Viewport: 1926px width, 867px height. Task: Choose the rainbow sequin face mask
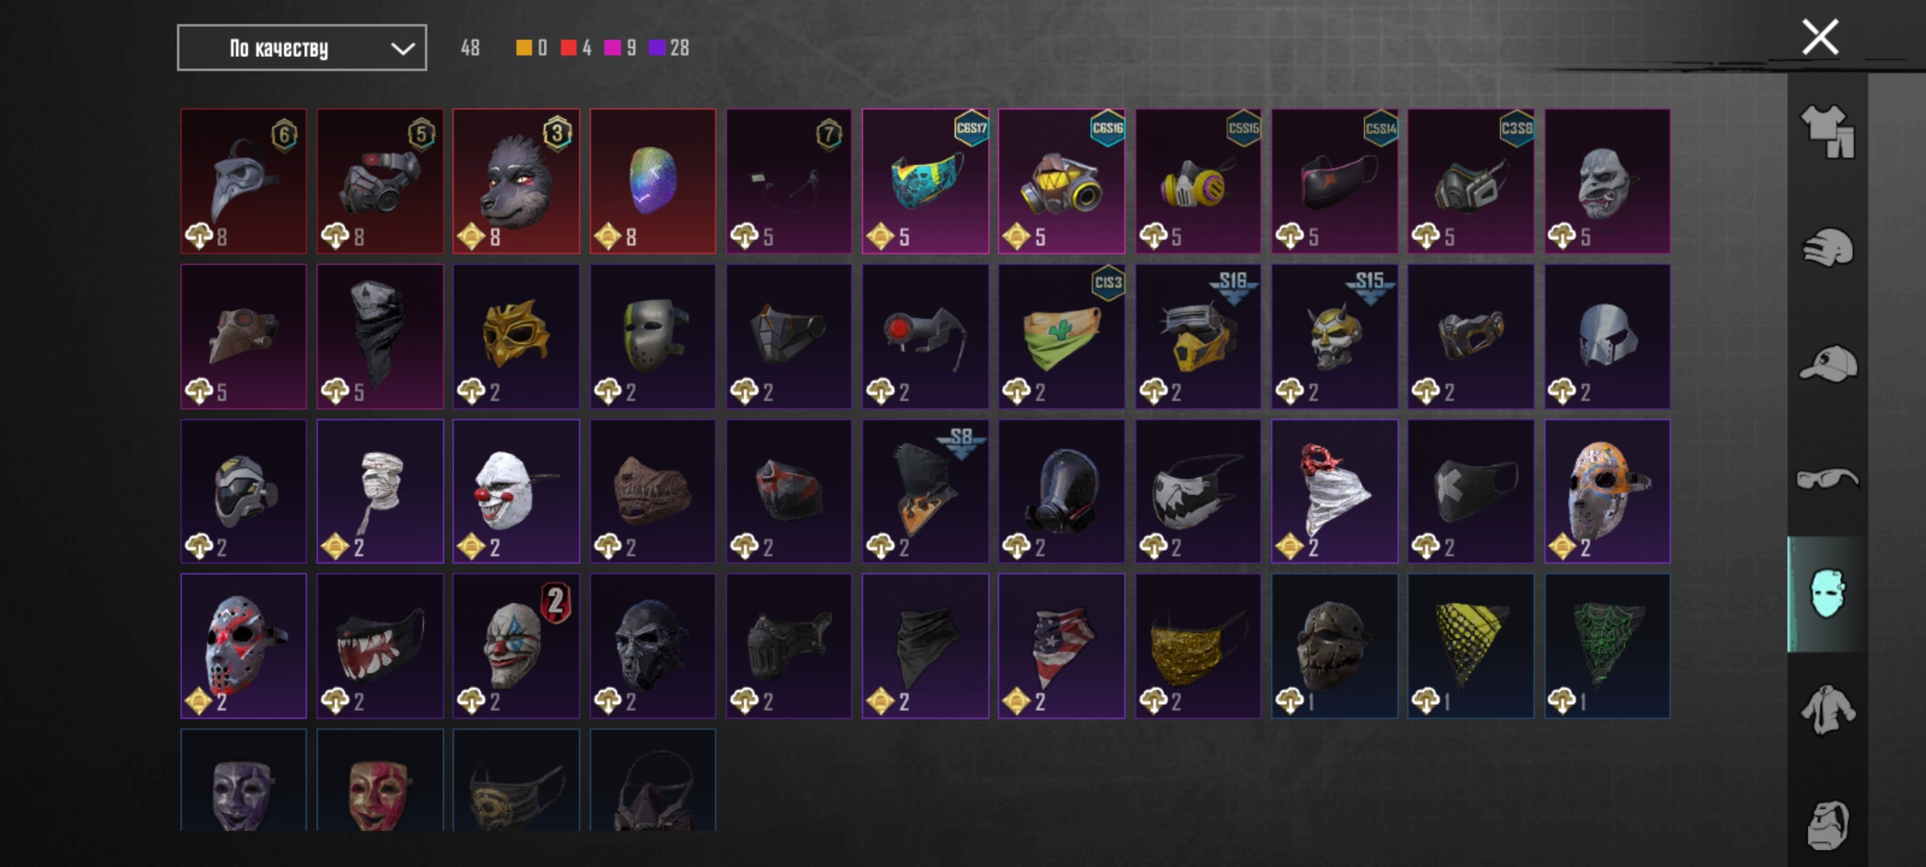(652, 181)
